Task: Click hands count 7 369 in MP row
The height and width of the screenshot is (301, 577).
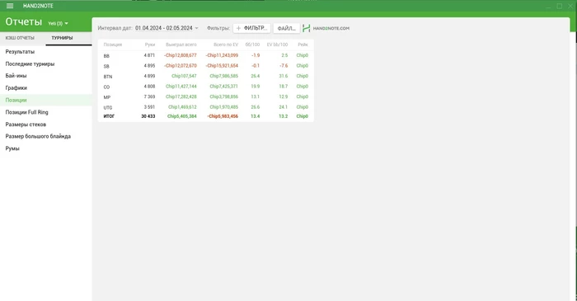Action: click(149, 96)
